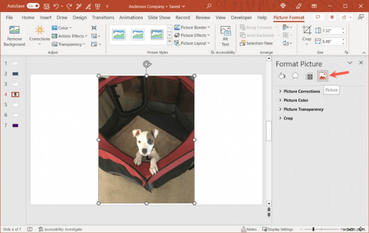Open the Picture Border dropdown
Image resolution: width=369 pixels, height=233 pixels.
(x=192, y=28)
